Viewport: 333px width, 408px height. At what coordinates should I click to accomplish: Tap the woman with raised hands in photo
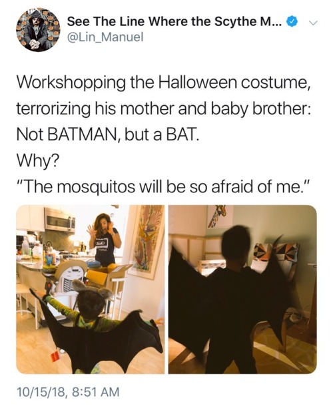coord(104,240)
